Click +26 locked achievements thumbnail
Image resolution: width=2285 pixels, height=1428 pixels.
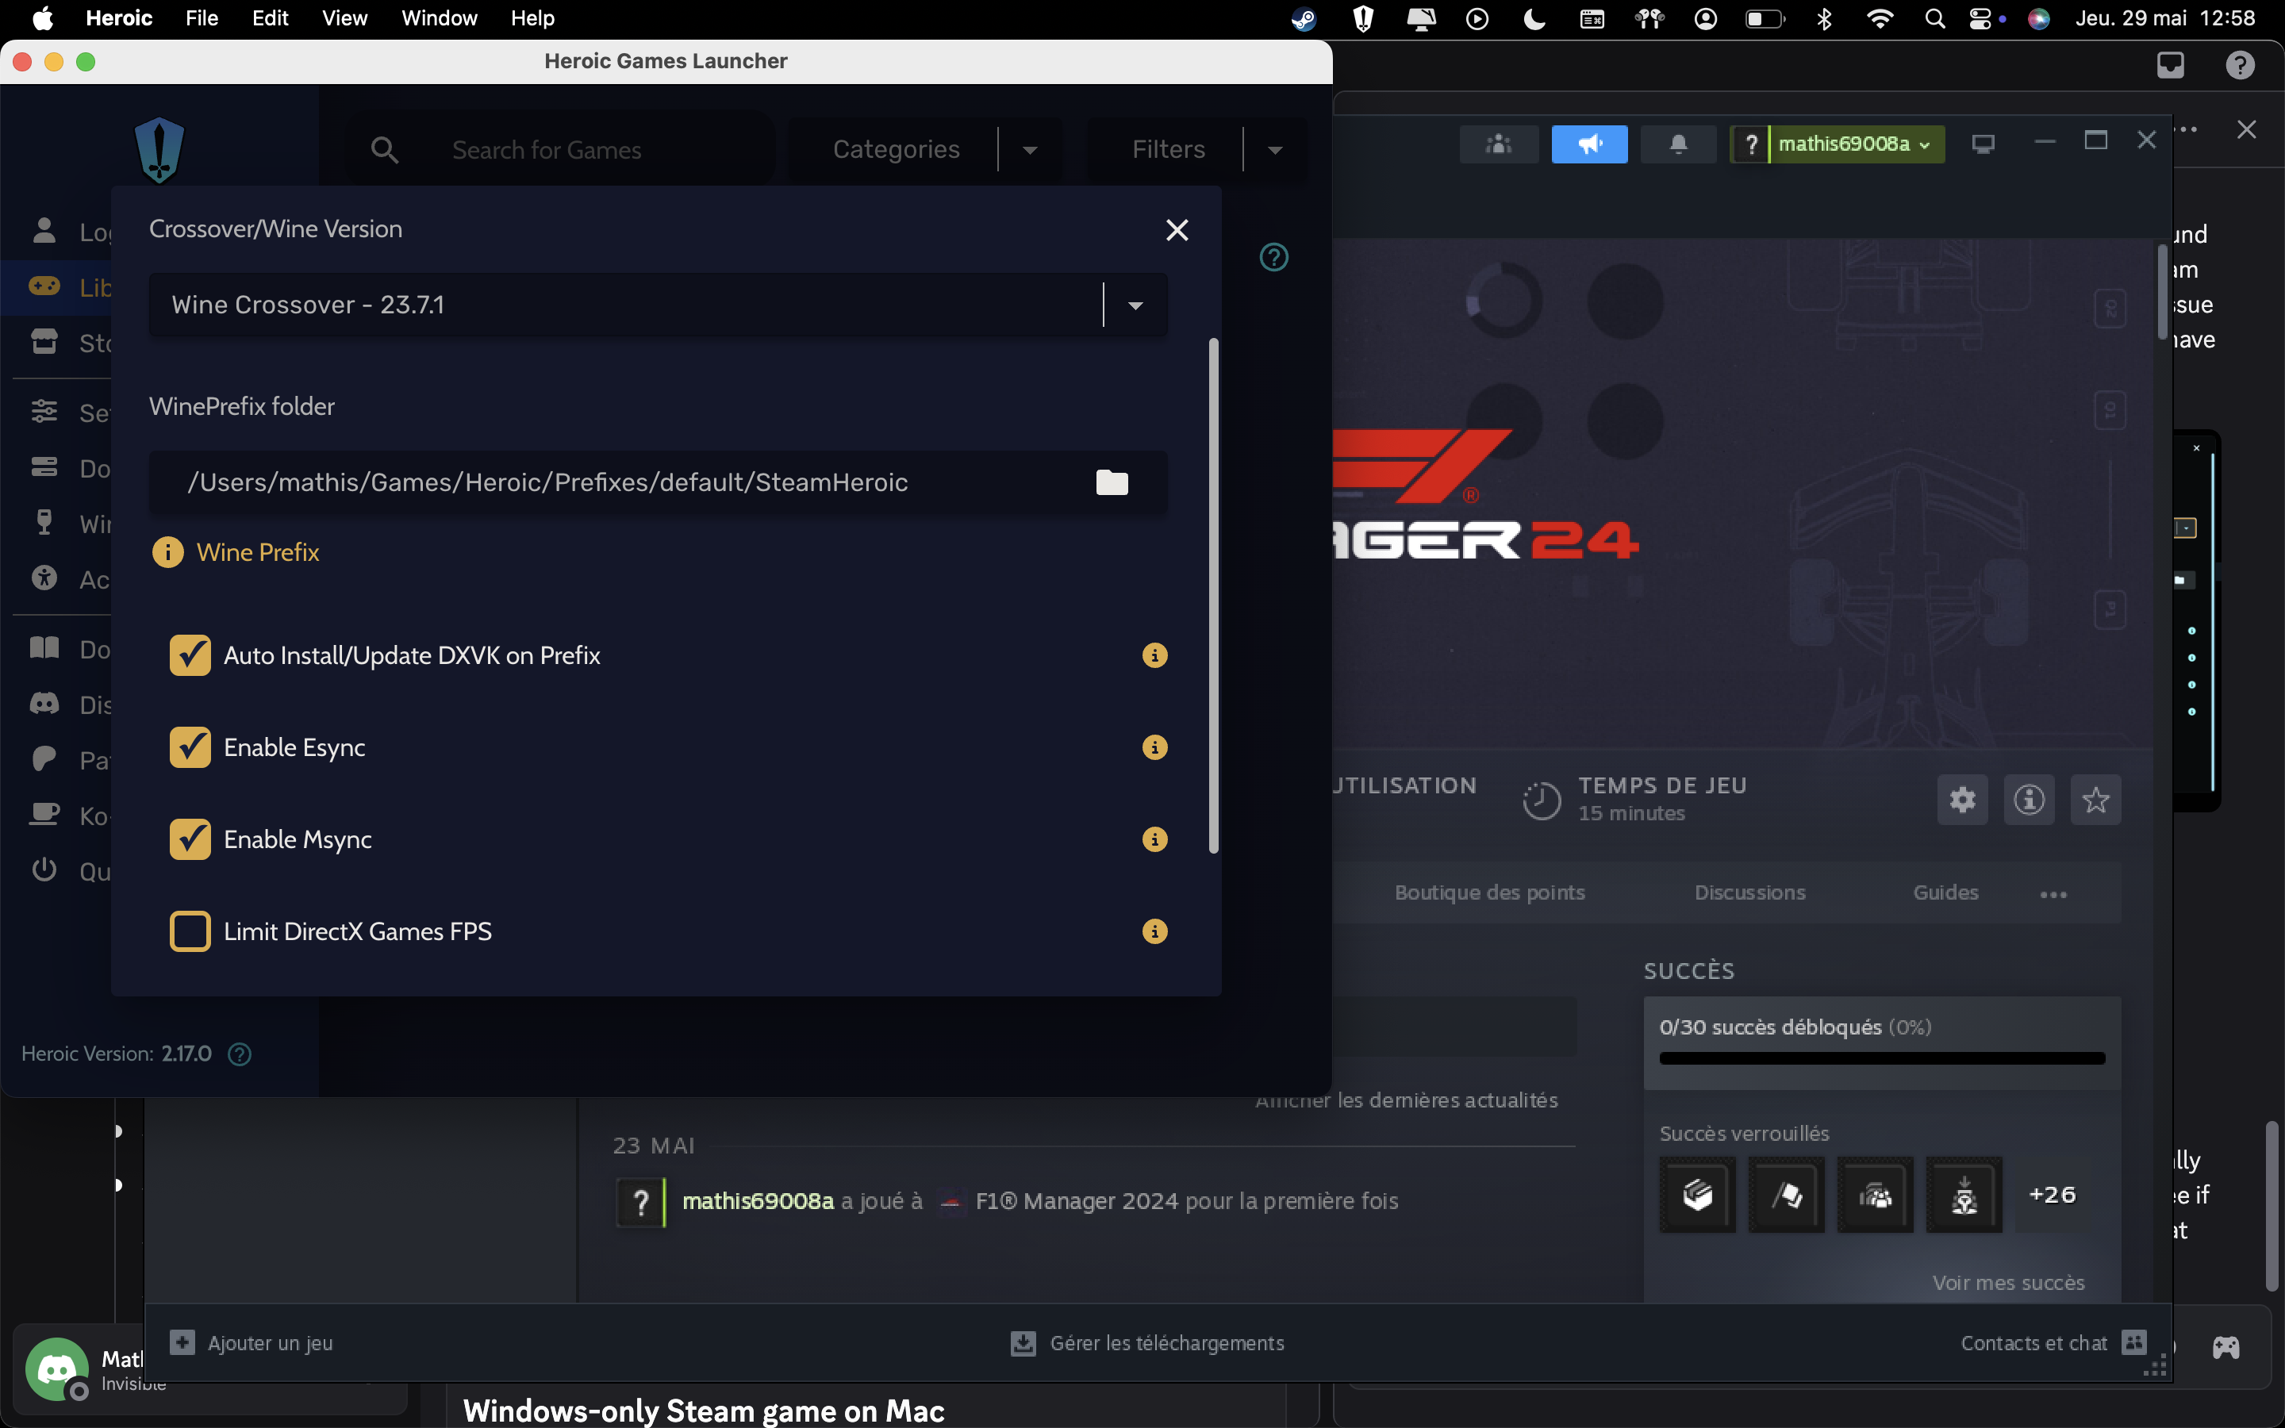(x=2052, y=1195)
